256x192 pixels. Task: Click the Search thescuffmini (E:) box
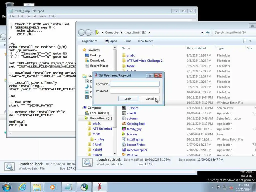click(234, 32)
